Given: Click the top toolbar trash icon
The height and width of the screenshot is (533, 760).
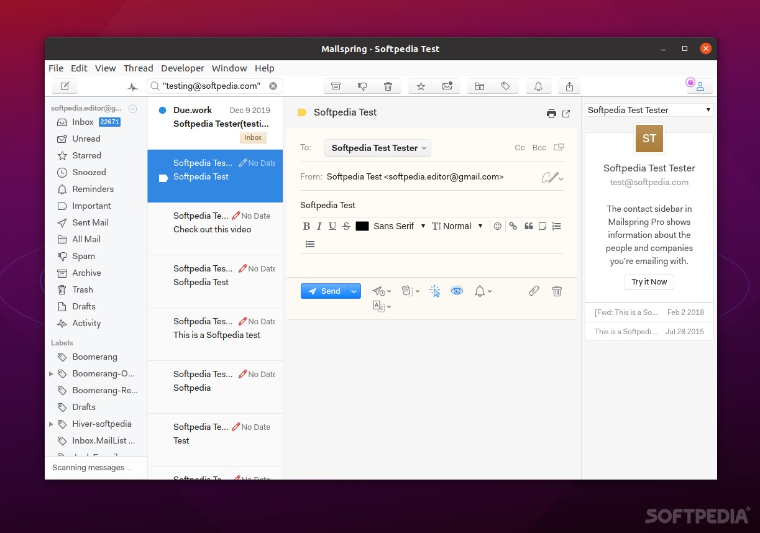Looking at the screenshot, I should pos(388,86).
